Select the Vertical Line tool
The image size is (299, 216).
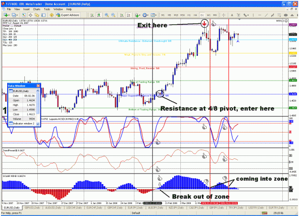(x=253, y=15)
